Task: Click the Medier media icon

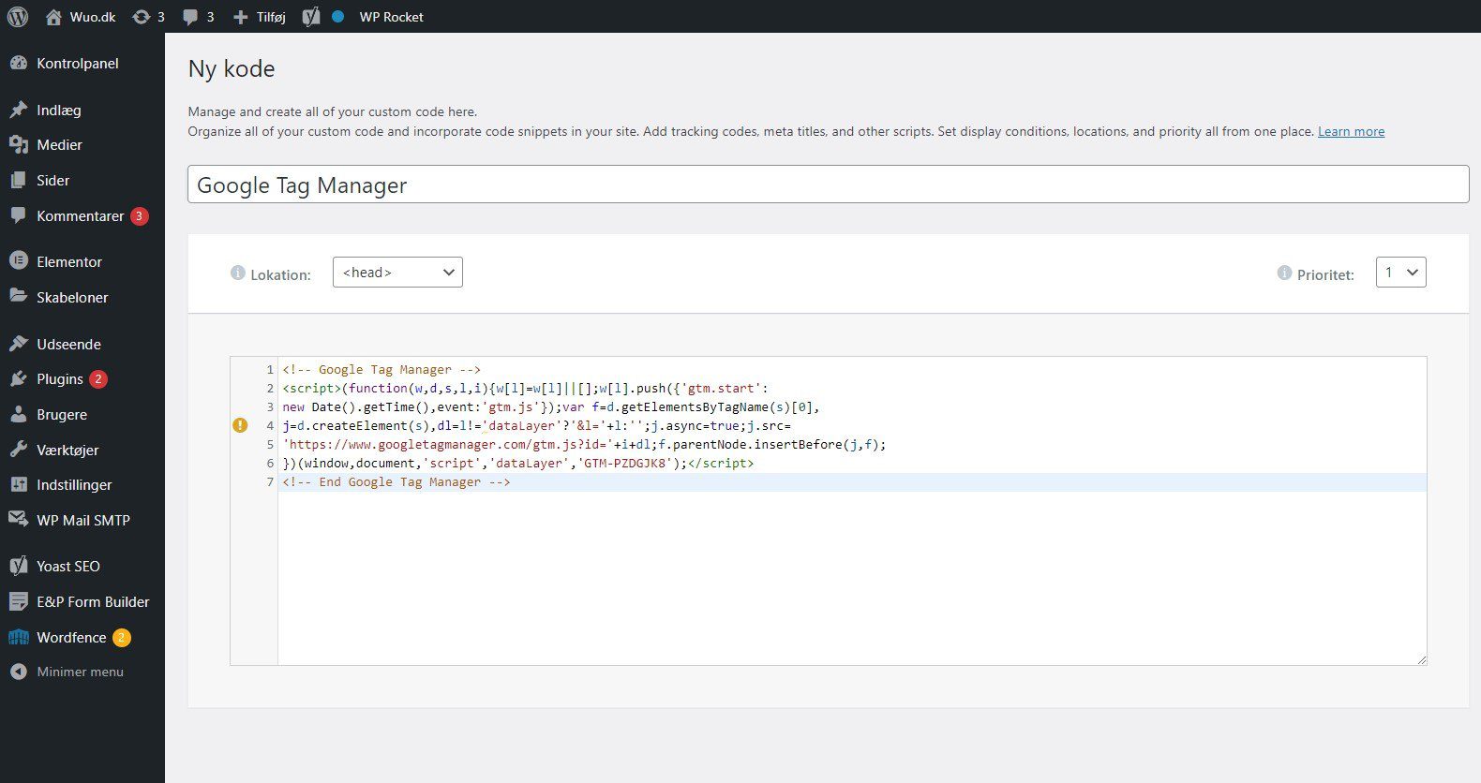Action: [x=19, y=145]
